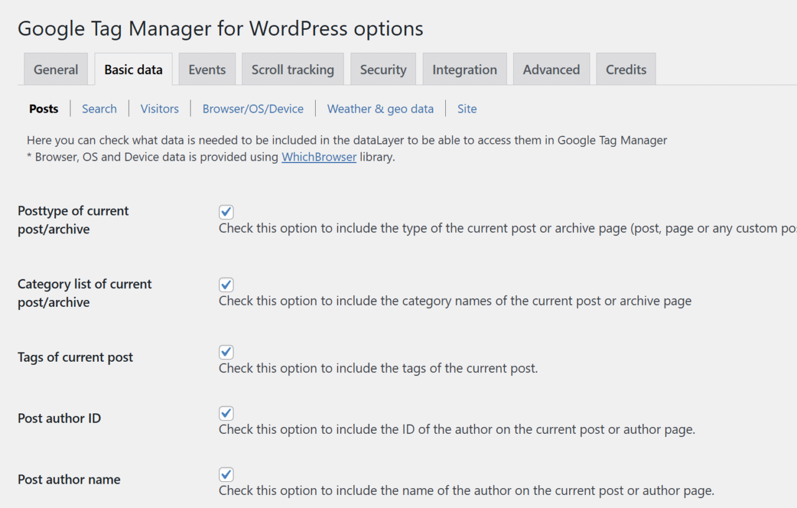The image size is (797, 508).
Task: Open Browser/OS/Device sub-section
Action: pyautogui.click(x=253, y=108)
